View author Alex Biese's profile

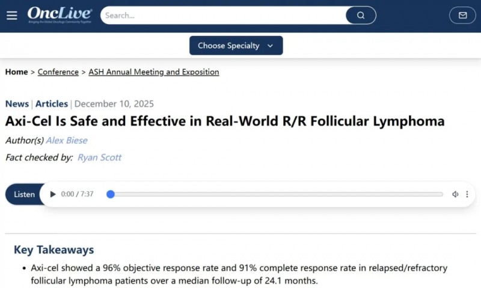pos(68,141)
